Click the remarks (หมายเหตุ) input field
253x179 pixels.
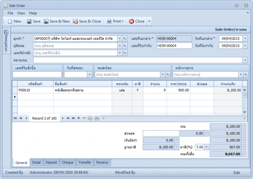[x=138, y=60]
